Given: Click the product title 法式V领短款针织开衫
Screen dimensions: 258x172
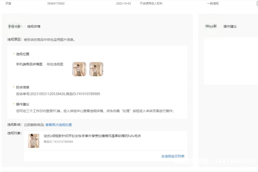Looking at the screenshot, I should point(92,136).
